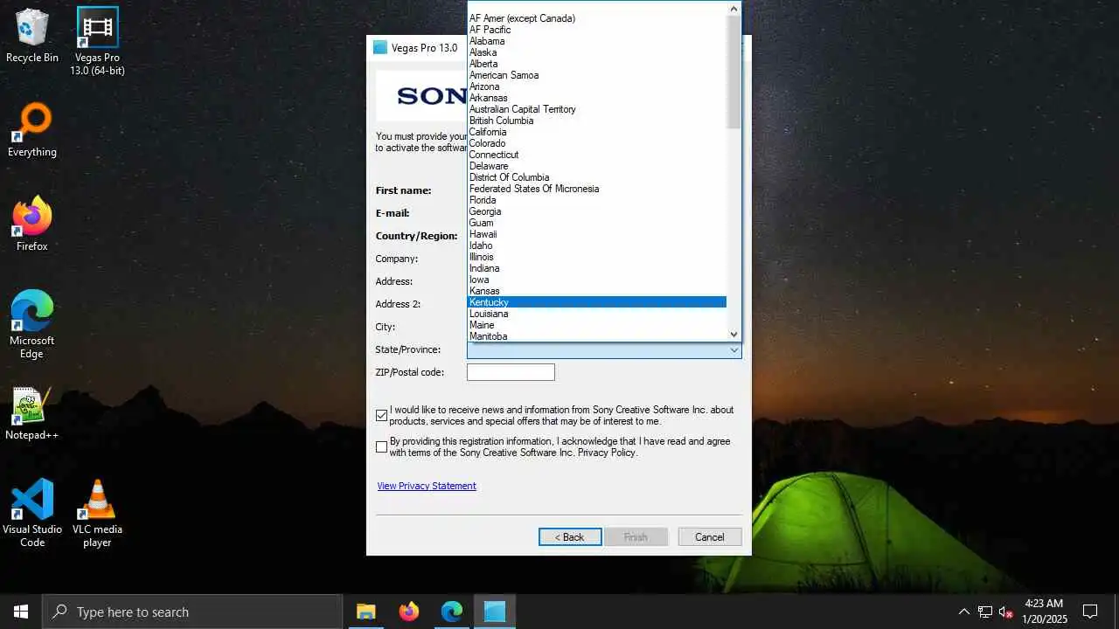This screenshot has height=629, width=1119.
Task: Select Hawaii from the state list
Action: click(597, 234)
